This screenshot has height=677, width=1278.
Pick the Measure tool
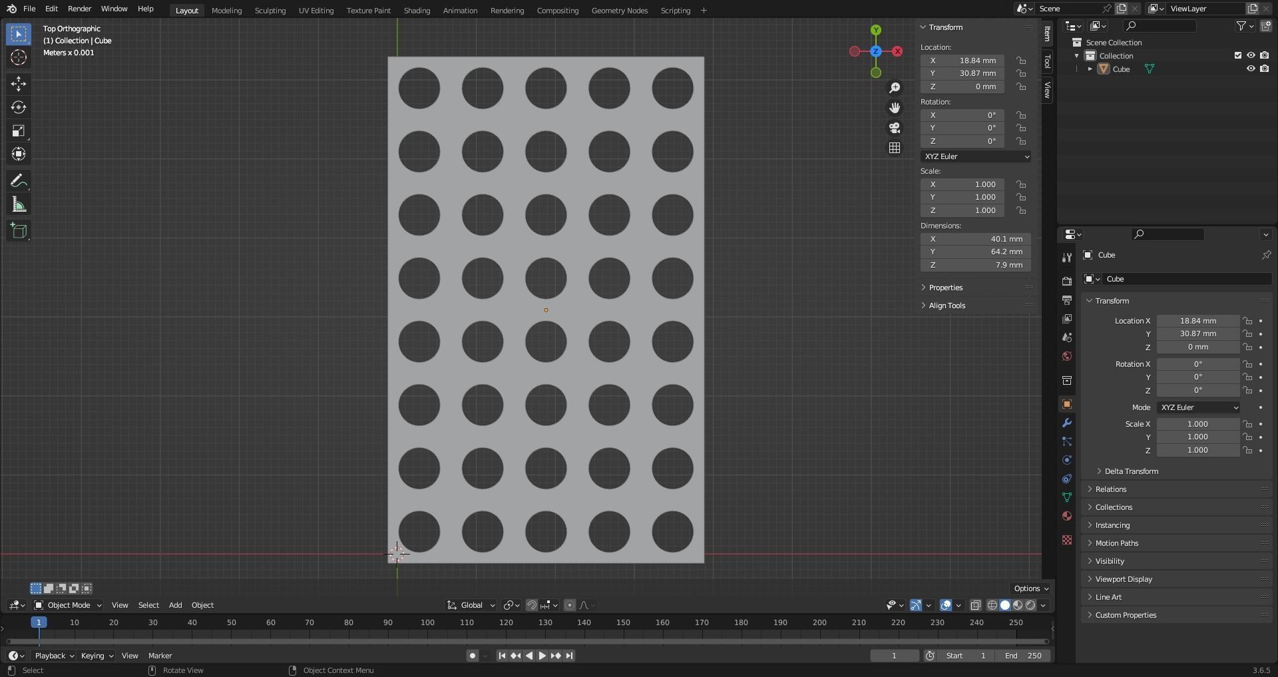pos(19,205)
